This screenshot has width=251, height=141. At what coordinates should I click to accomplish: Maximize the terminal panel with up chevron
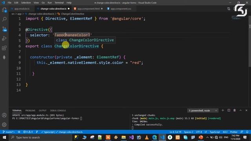(x=240, y=110)
